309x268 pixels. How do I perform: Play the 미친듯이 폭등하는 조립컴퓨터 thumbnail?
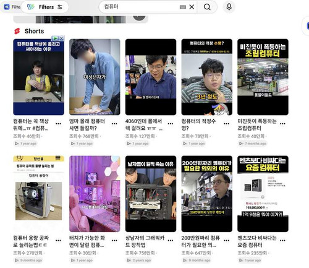click(x=263, y=77)
